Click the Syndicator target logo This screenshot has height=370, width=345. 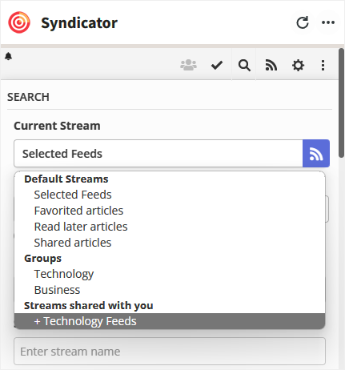tap(19, 22)
